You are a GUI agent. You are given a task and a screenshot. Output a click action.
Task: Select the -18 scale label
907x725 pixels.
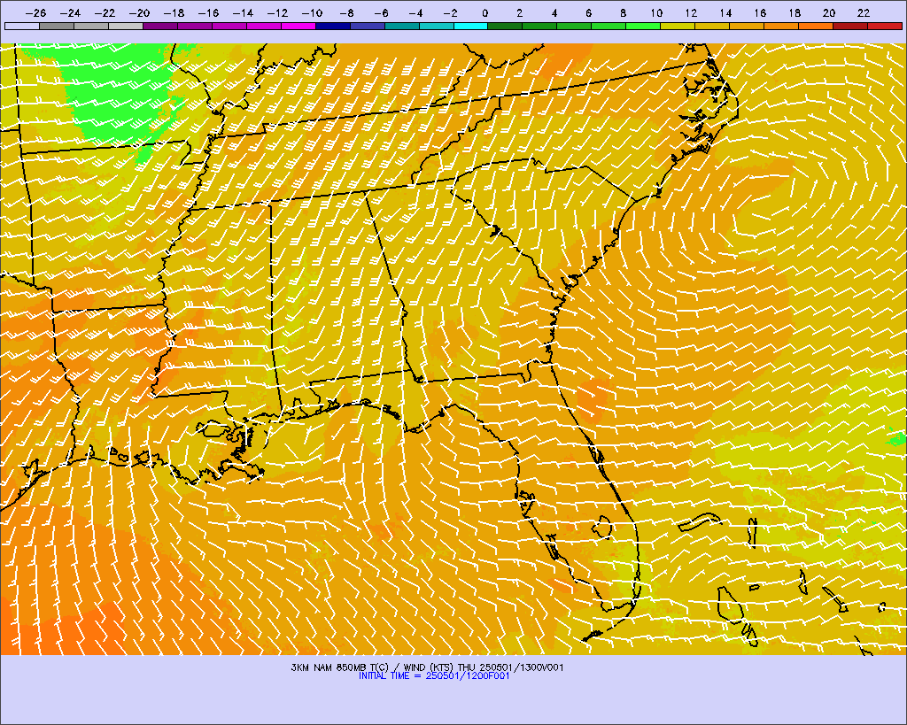tap(174, 12)
